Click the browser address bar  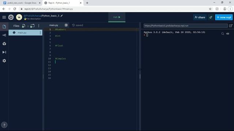click(x=113, y=9)
